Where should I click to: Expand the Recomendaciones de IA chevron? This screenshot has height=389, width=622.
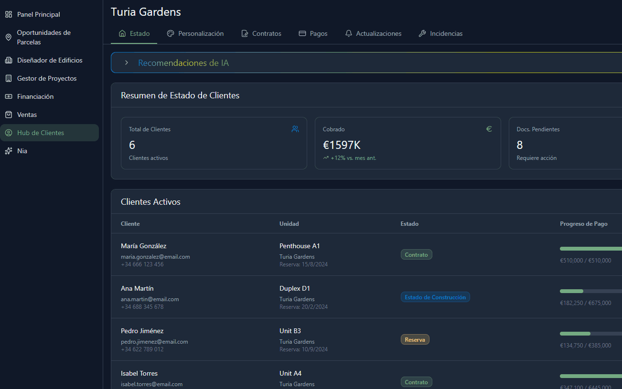tap(127, 63)
